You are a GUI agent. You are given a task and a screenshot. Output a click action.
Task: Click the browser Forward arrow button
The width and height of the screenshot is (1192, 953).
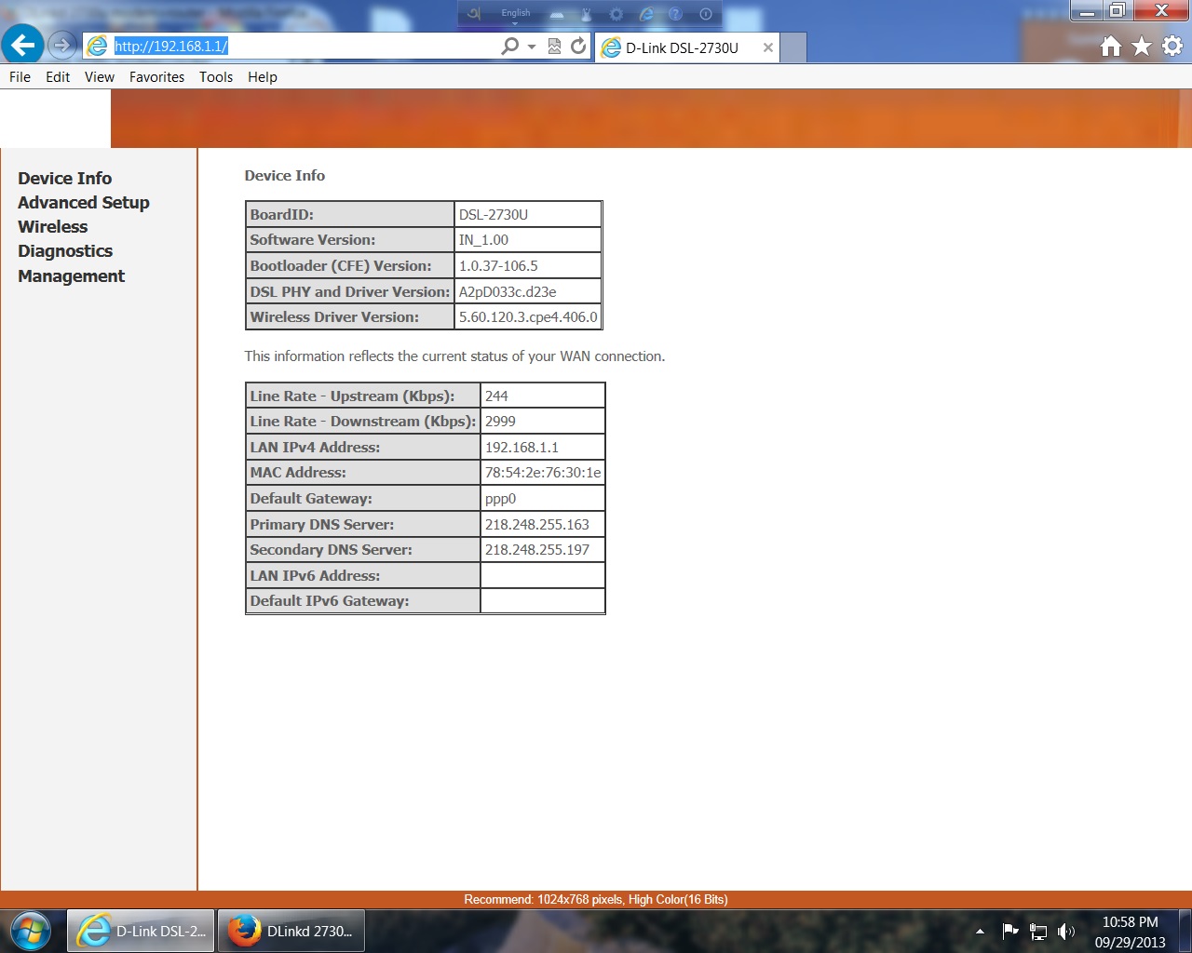(x=62, y=45)
